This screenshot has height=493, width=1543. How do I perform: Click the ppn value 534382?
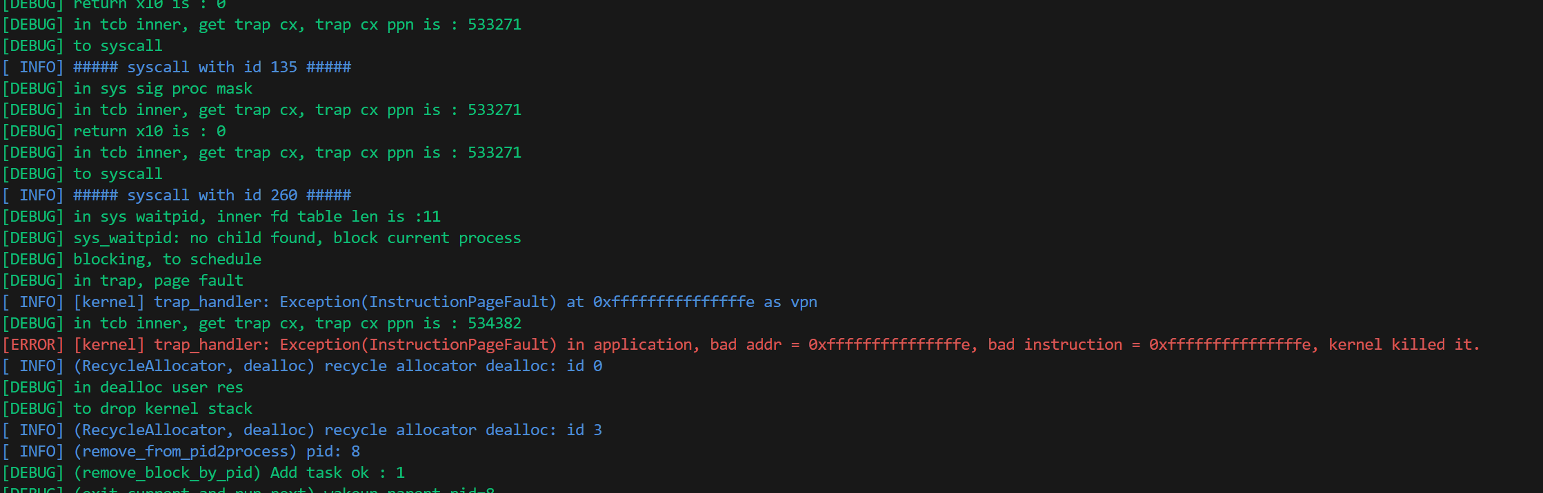[495, 324]
